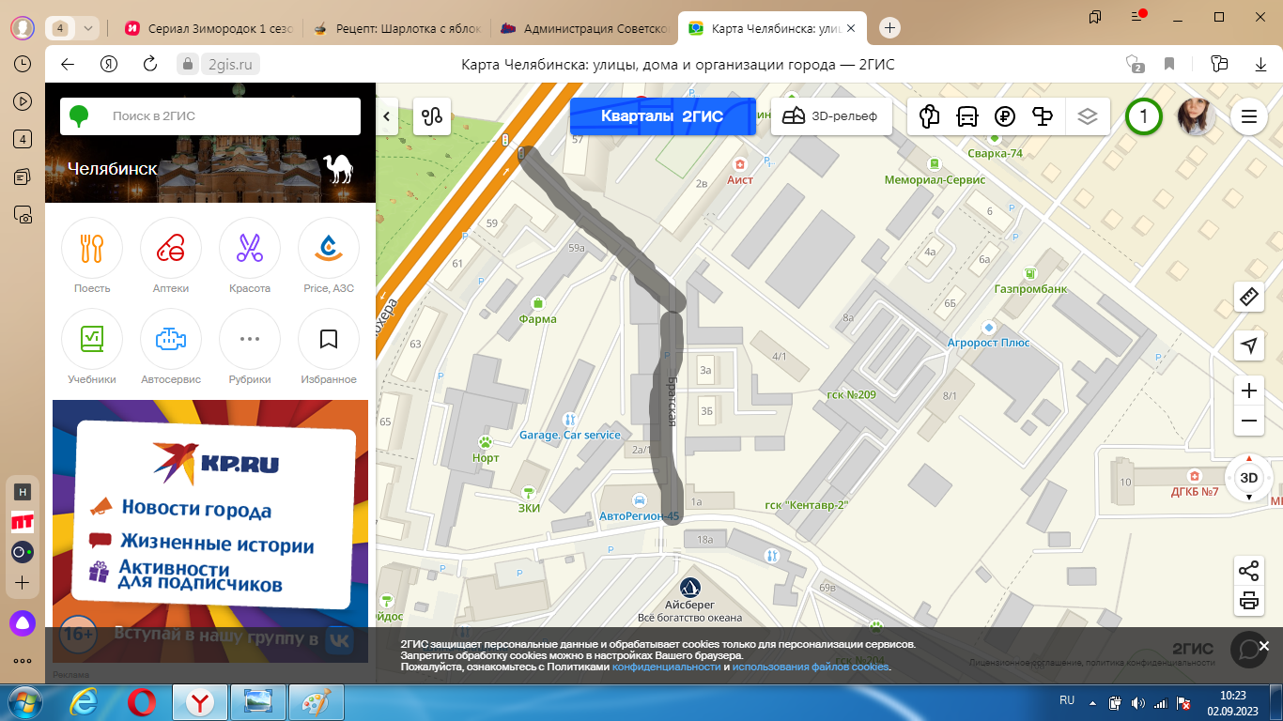Show the head-shaped map overlay icon
This screenshot has width=1283, height=721.
(929, 116)
